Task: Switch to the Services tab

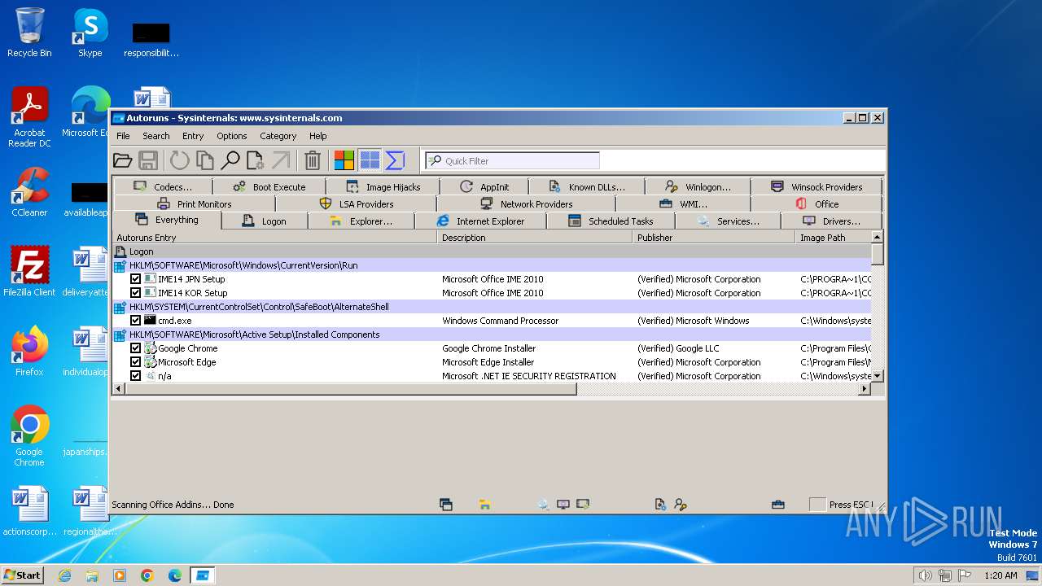Action: tap(728, 221)
